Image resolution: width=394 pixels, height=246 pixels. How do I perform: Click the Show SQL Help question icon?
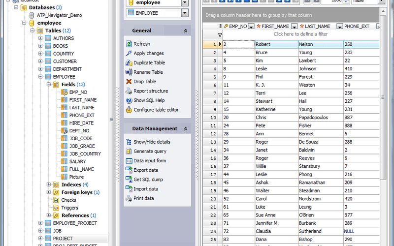tap(129, 100)
